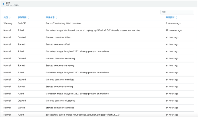Select 'Created container errorlog' message
Image resolution: width=198 pixels, height=117 pixels.
[x=60, y=80]
